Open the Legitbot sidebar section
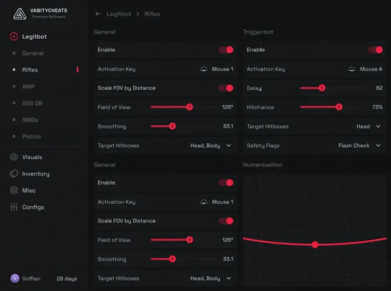Screen dimensions: 391x291 (35, 37)
